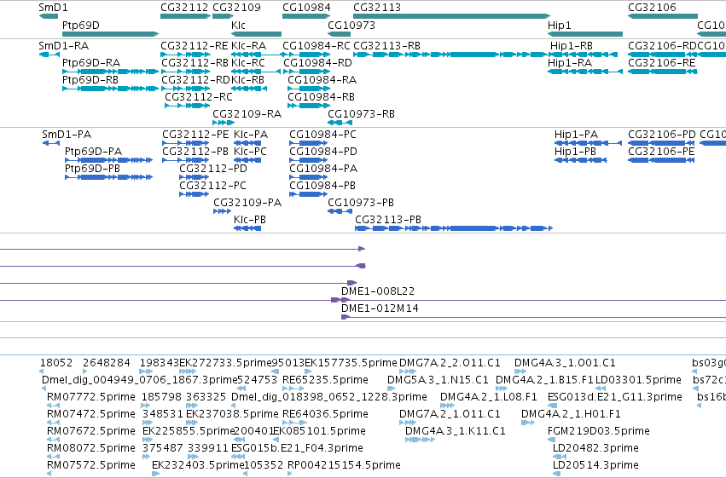This screenshot has width=726, height=478.
Task: Select the RE65235.5prime EST
Action: click(293, 389)
